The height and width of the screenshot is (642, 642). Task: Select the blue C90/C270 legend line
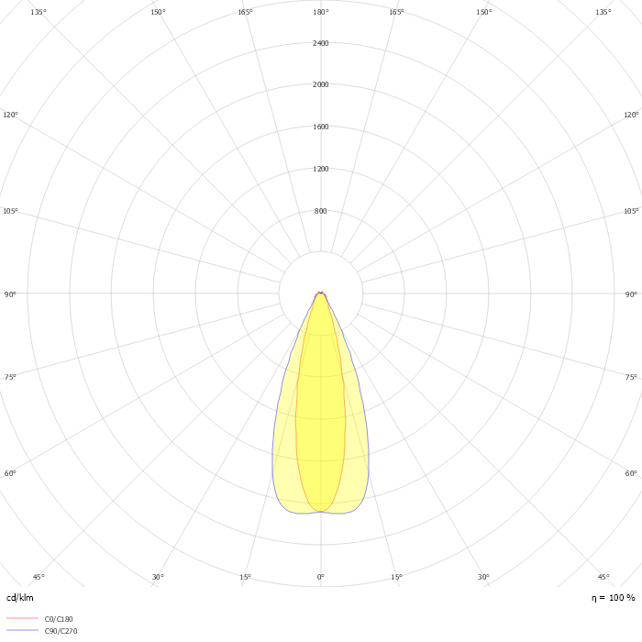click(x=22, y=631)
